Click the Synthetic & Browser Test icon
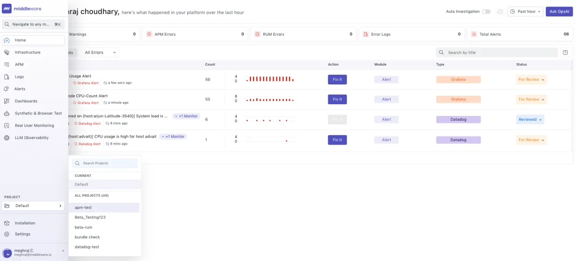The width and height of the screenshot is (576, 261). click(7, 114)
